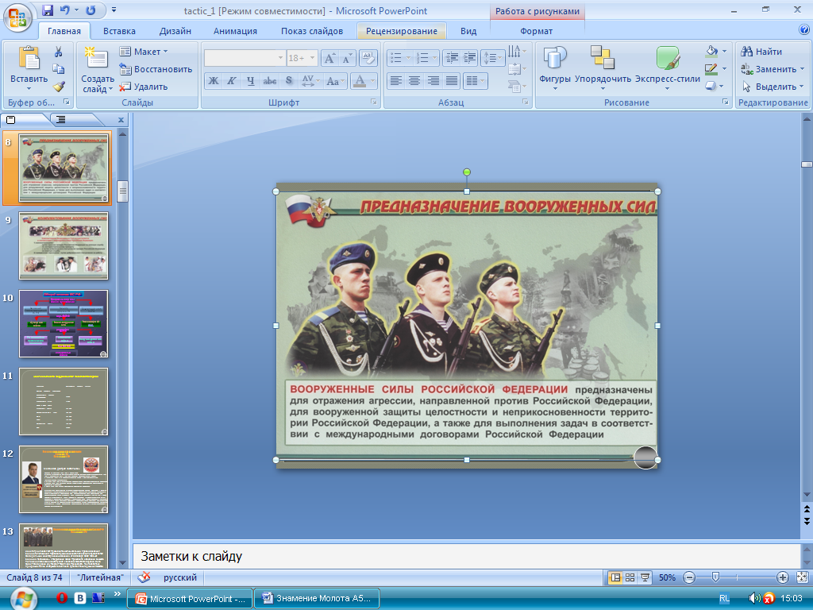Align text to the right
This screenshot has width=813, height=610.
(x=433, y=80)
